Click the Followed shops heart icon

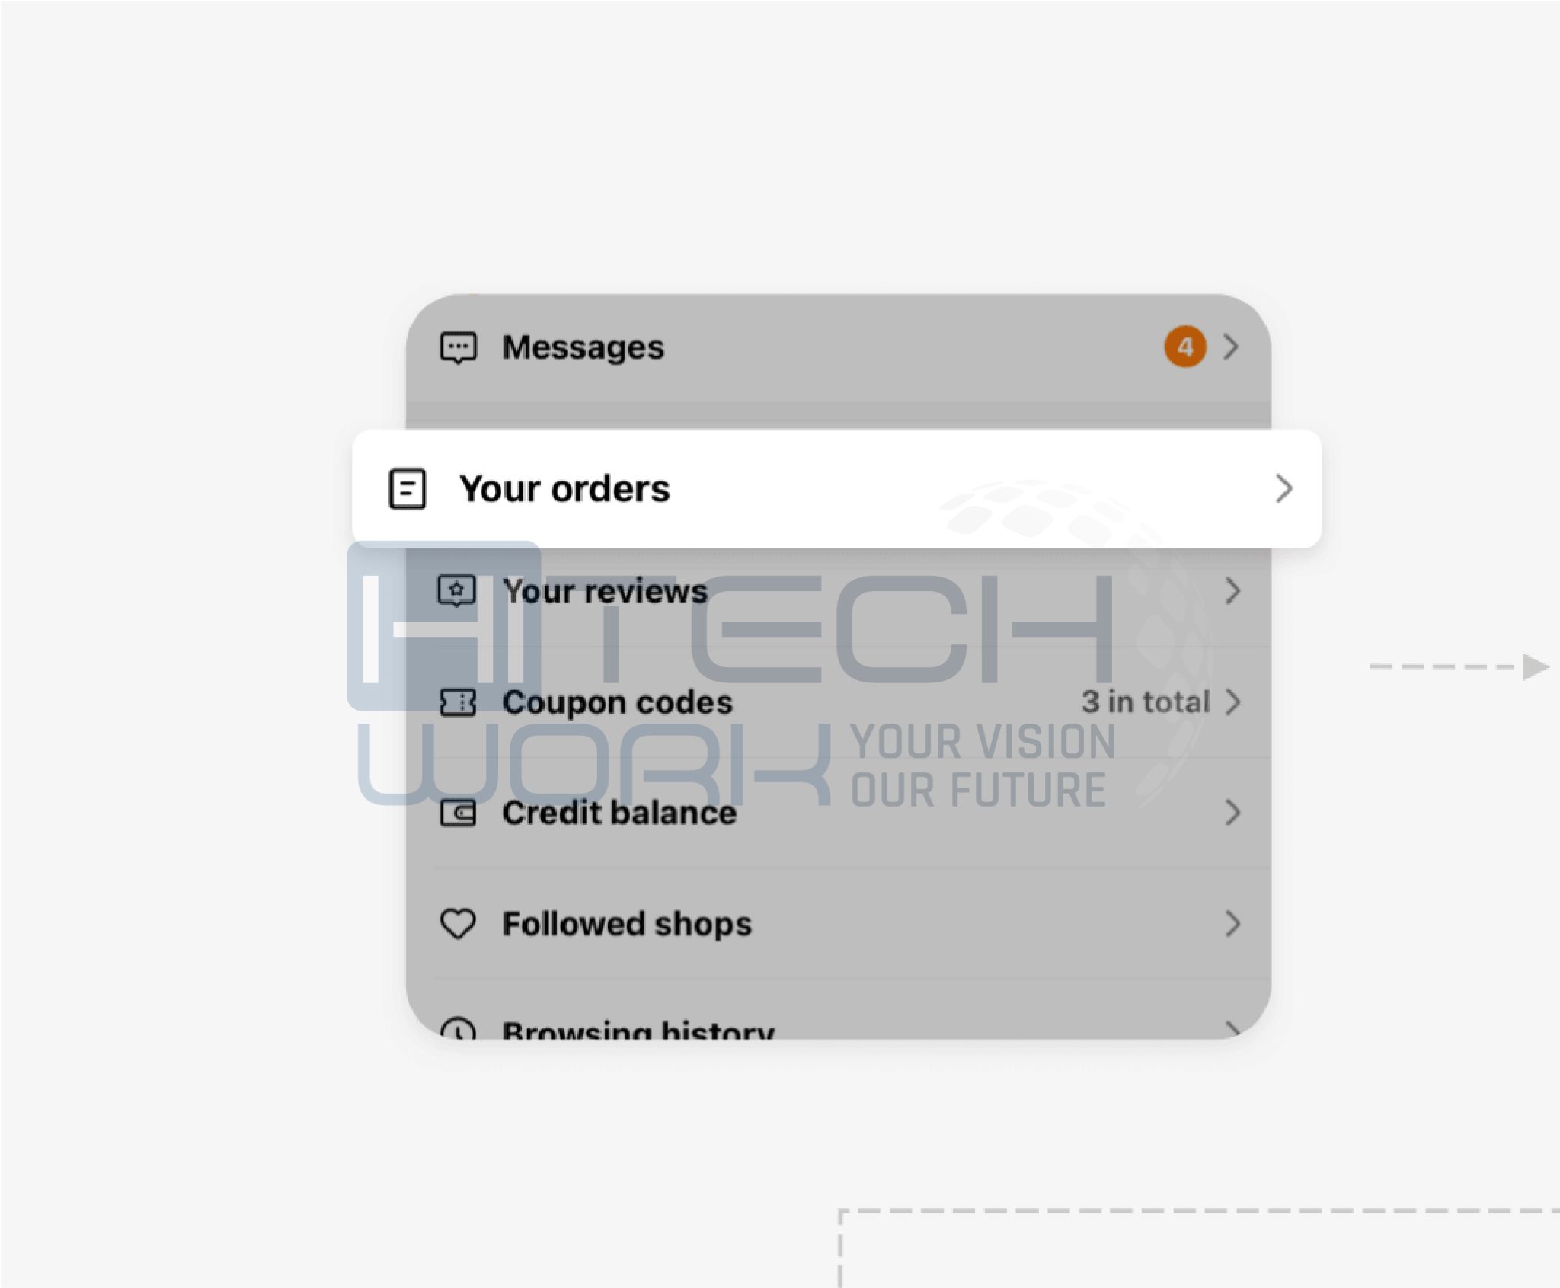458,924
